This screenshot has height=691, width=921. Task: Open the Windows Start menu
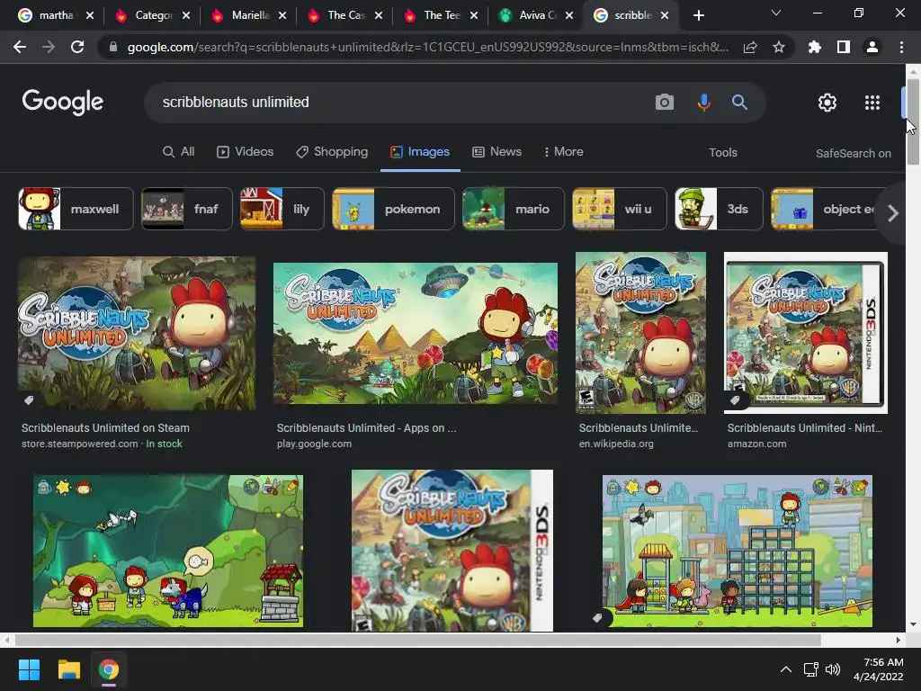pyautogui.click(x=29, y=669)
